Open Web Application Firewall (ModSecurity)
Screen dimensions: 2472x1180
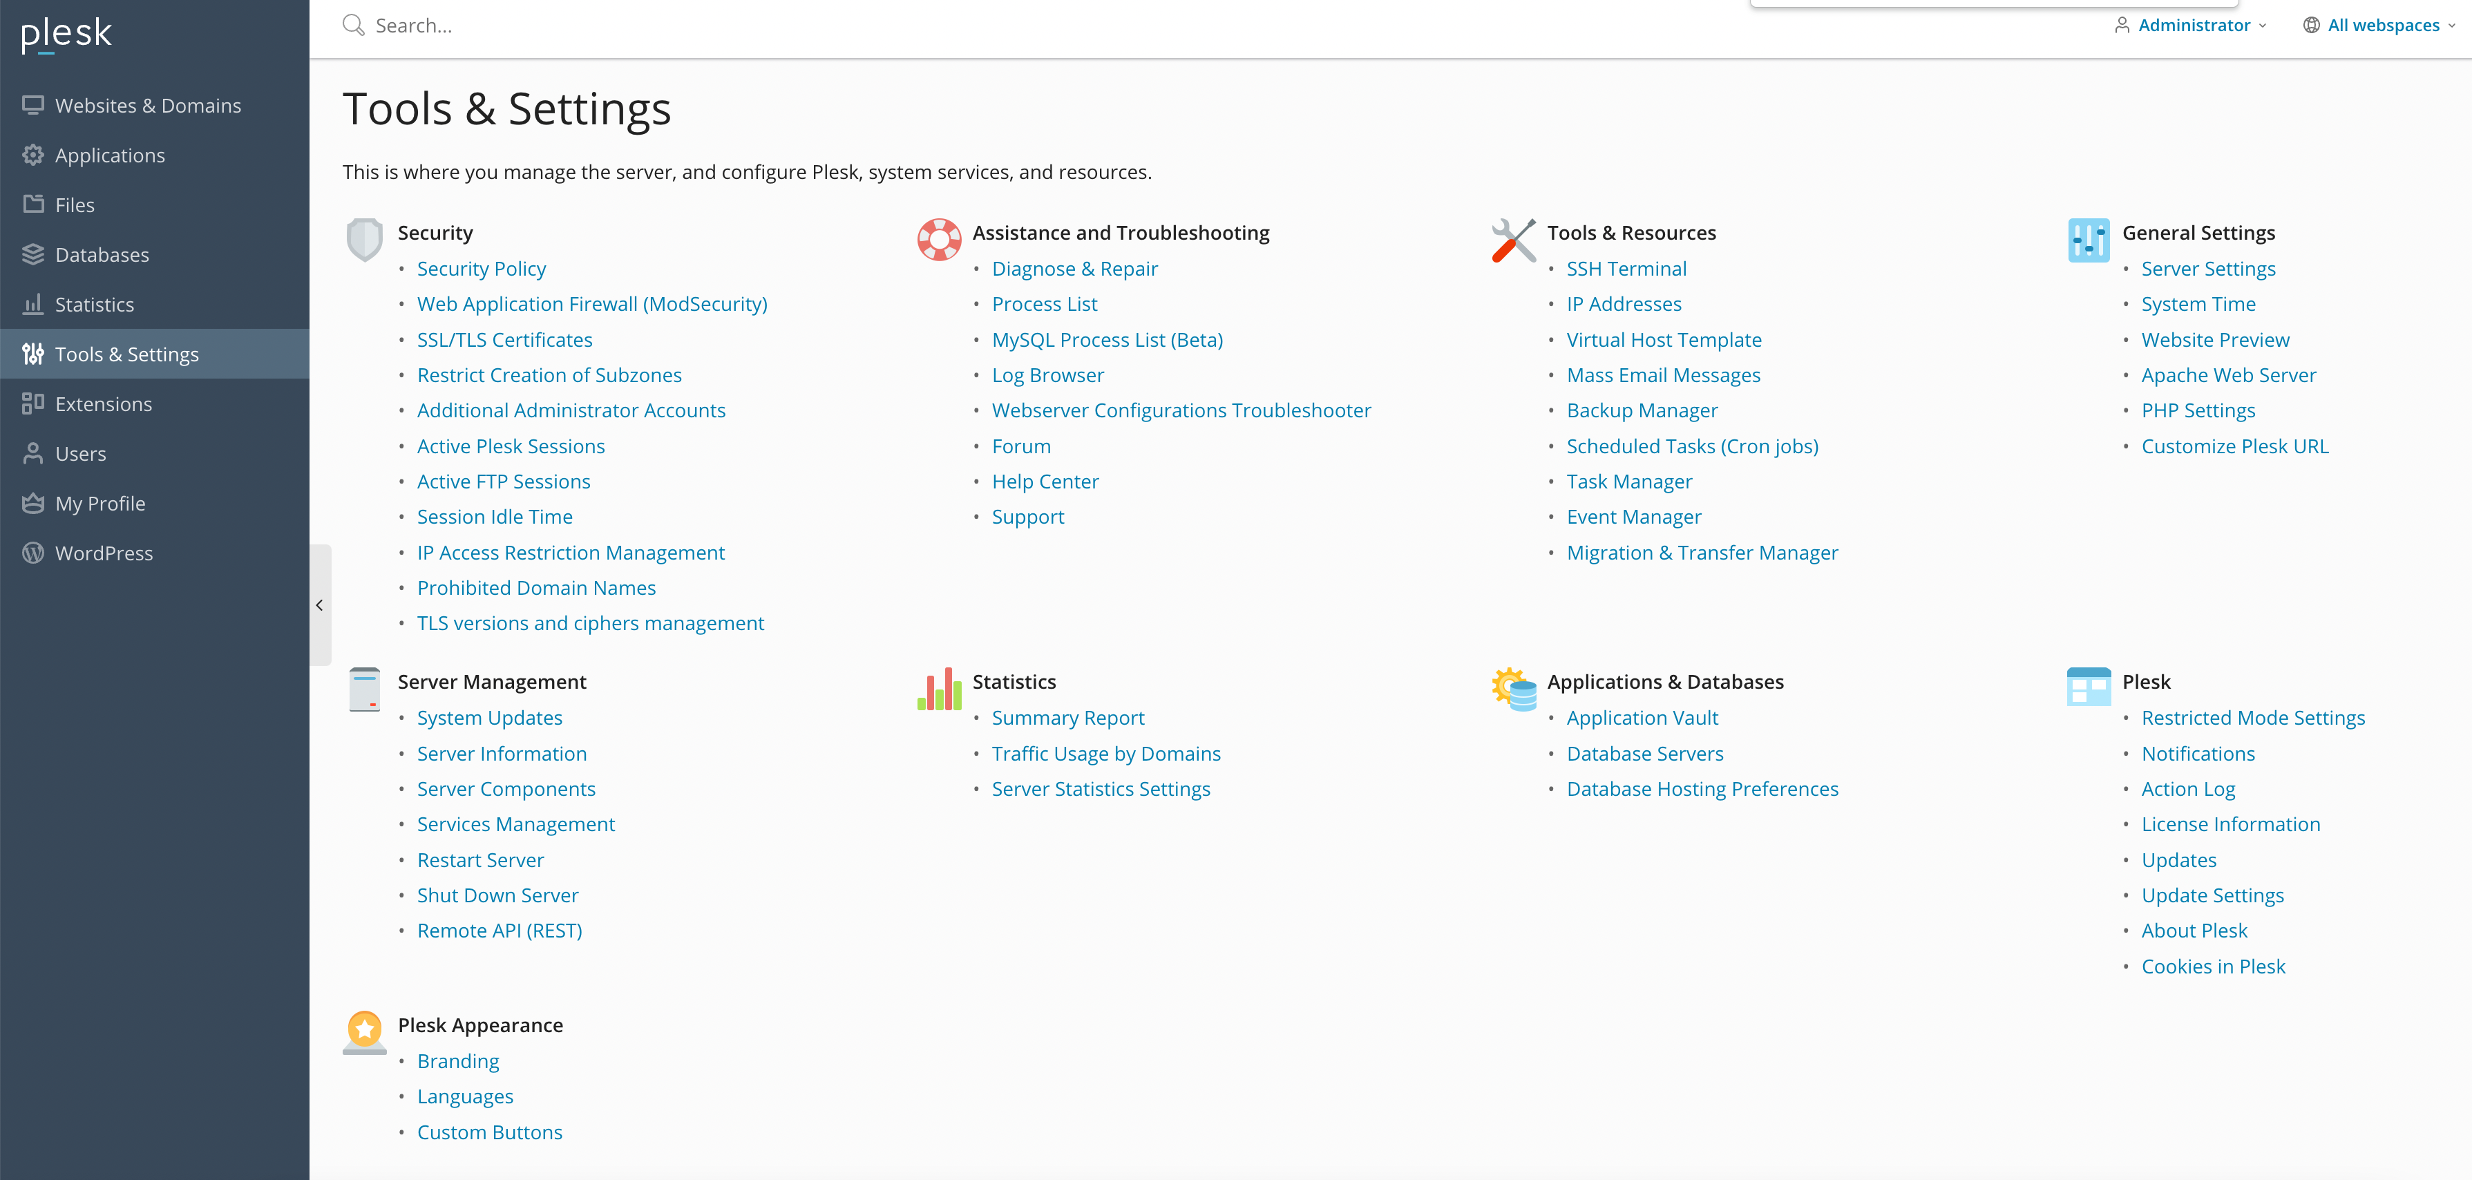click(x=592, y=304)
